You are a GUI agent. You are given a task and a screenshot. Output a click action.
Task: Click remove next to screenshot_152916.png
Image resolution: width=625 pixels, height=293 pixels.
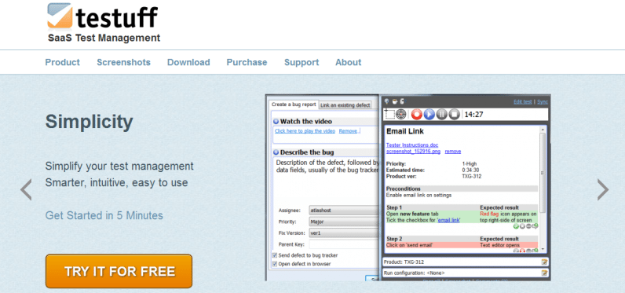pyautogui.click(x=453, y=152)
